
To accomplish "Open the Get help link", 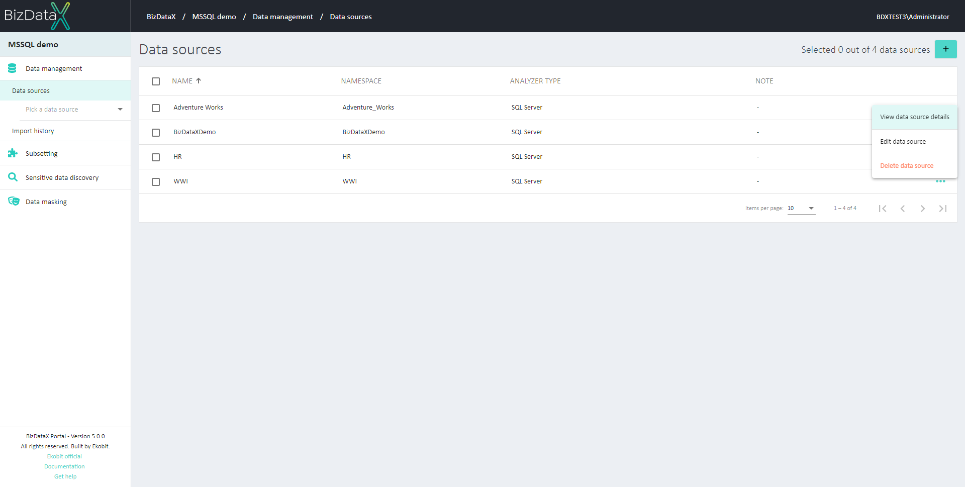I will click(x=65, y=476).
